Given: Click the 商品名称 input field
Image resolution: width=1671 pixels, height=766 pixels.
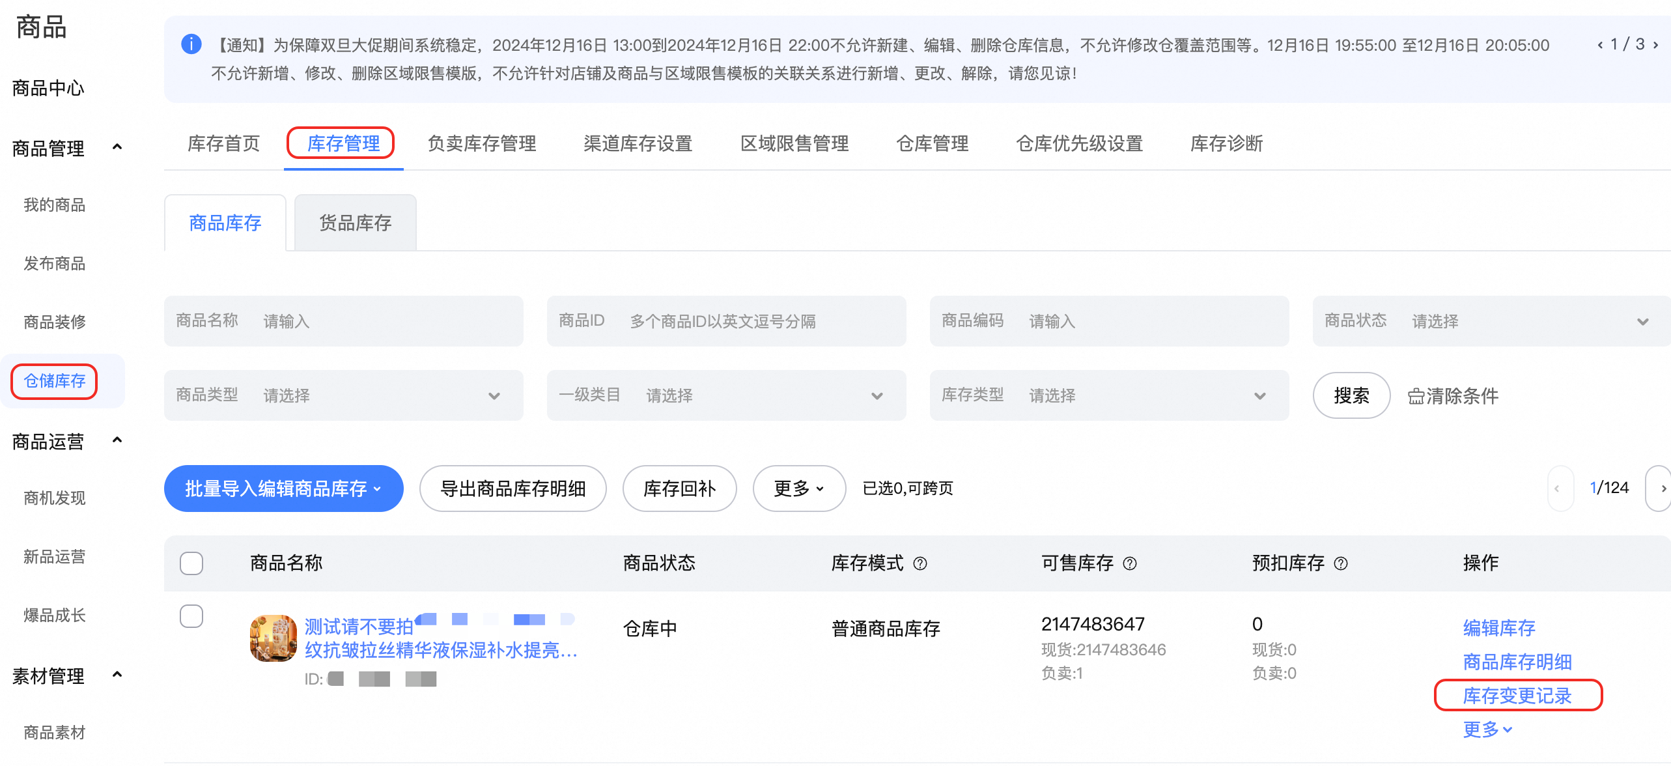Looking at the screenshot, I should pyautogui.click(x=344, y=321).
